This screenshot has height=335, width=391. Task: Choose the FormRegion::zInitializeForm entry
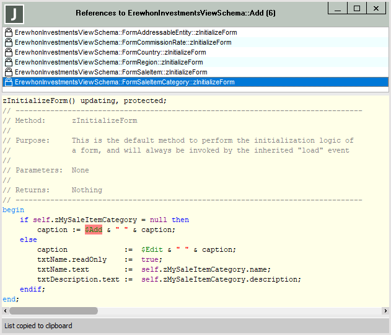click(108, 62)
